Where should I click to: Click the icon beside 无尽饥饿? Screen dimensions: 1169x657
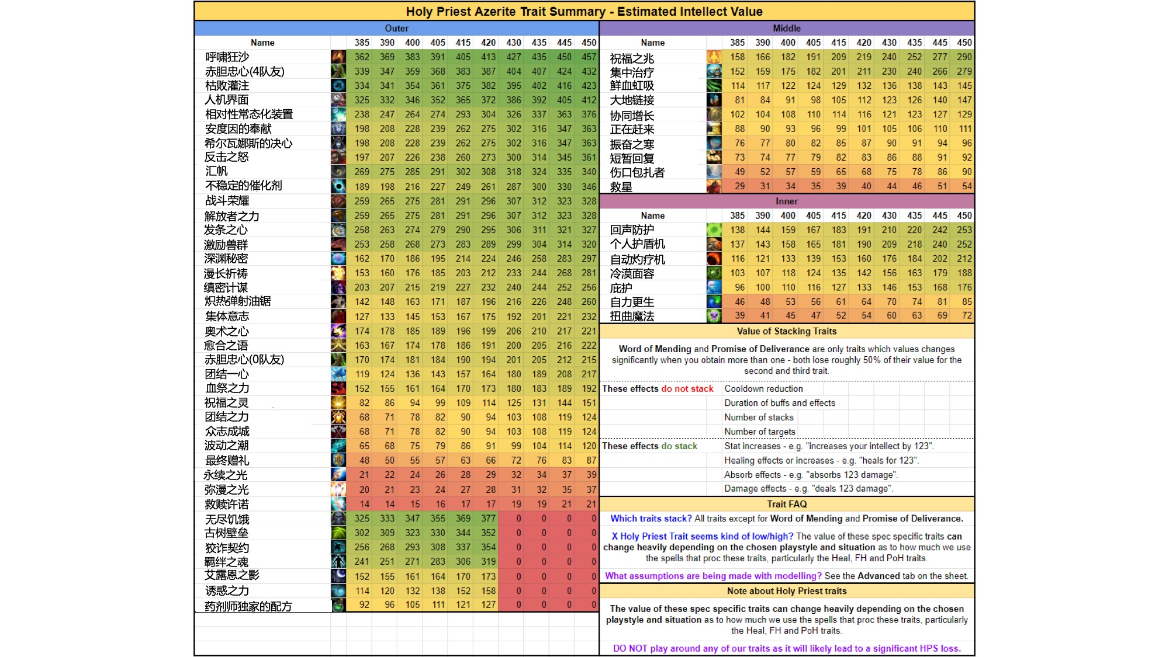[x=338, y=519]
